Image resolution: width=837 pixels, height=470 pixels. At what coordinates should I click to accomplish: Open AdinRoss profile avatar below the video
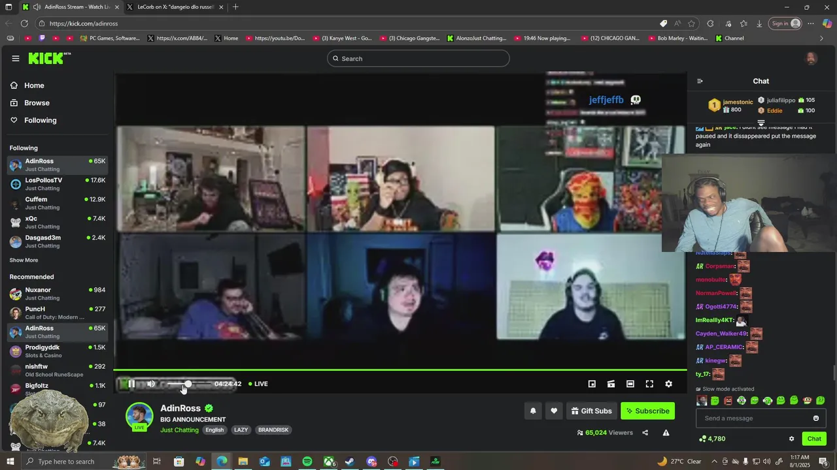[x=139, y=416]
